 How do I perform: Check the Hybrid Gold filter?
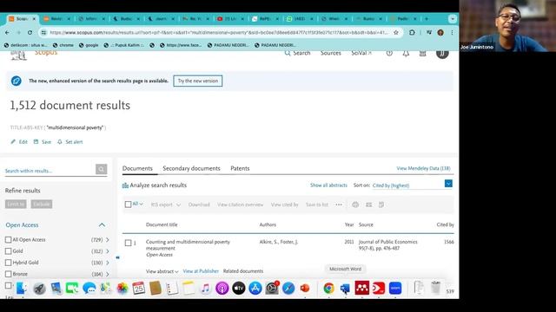(x=8, y=263)
